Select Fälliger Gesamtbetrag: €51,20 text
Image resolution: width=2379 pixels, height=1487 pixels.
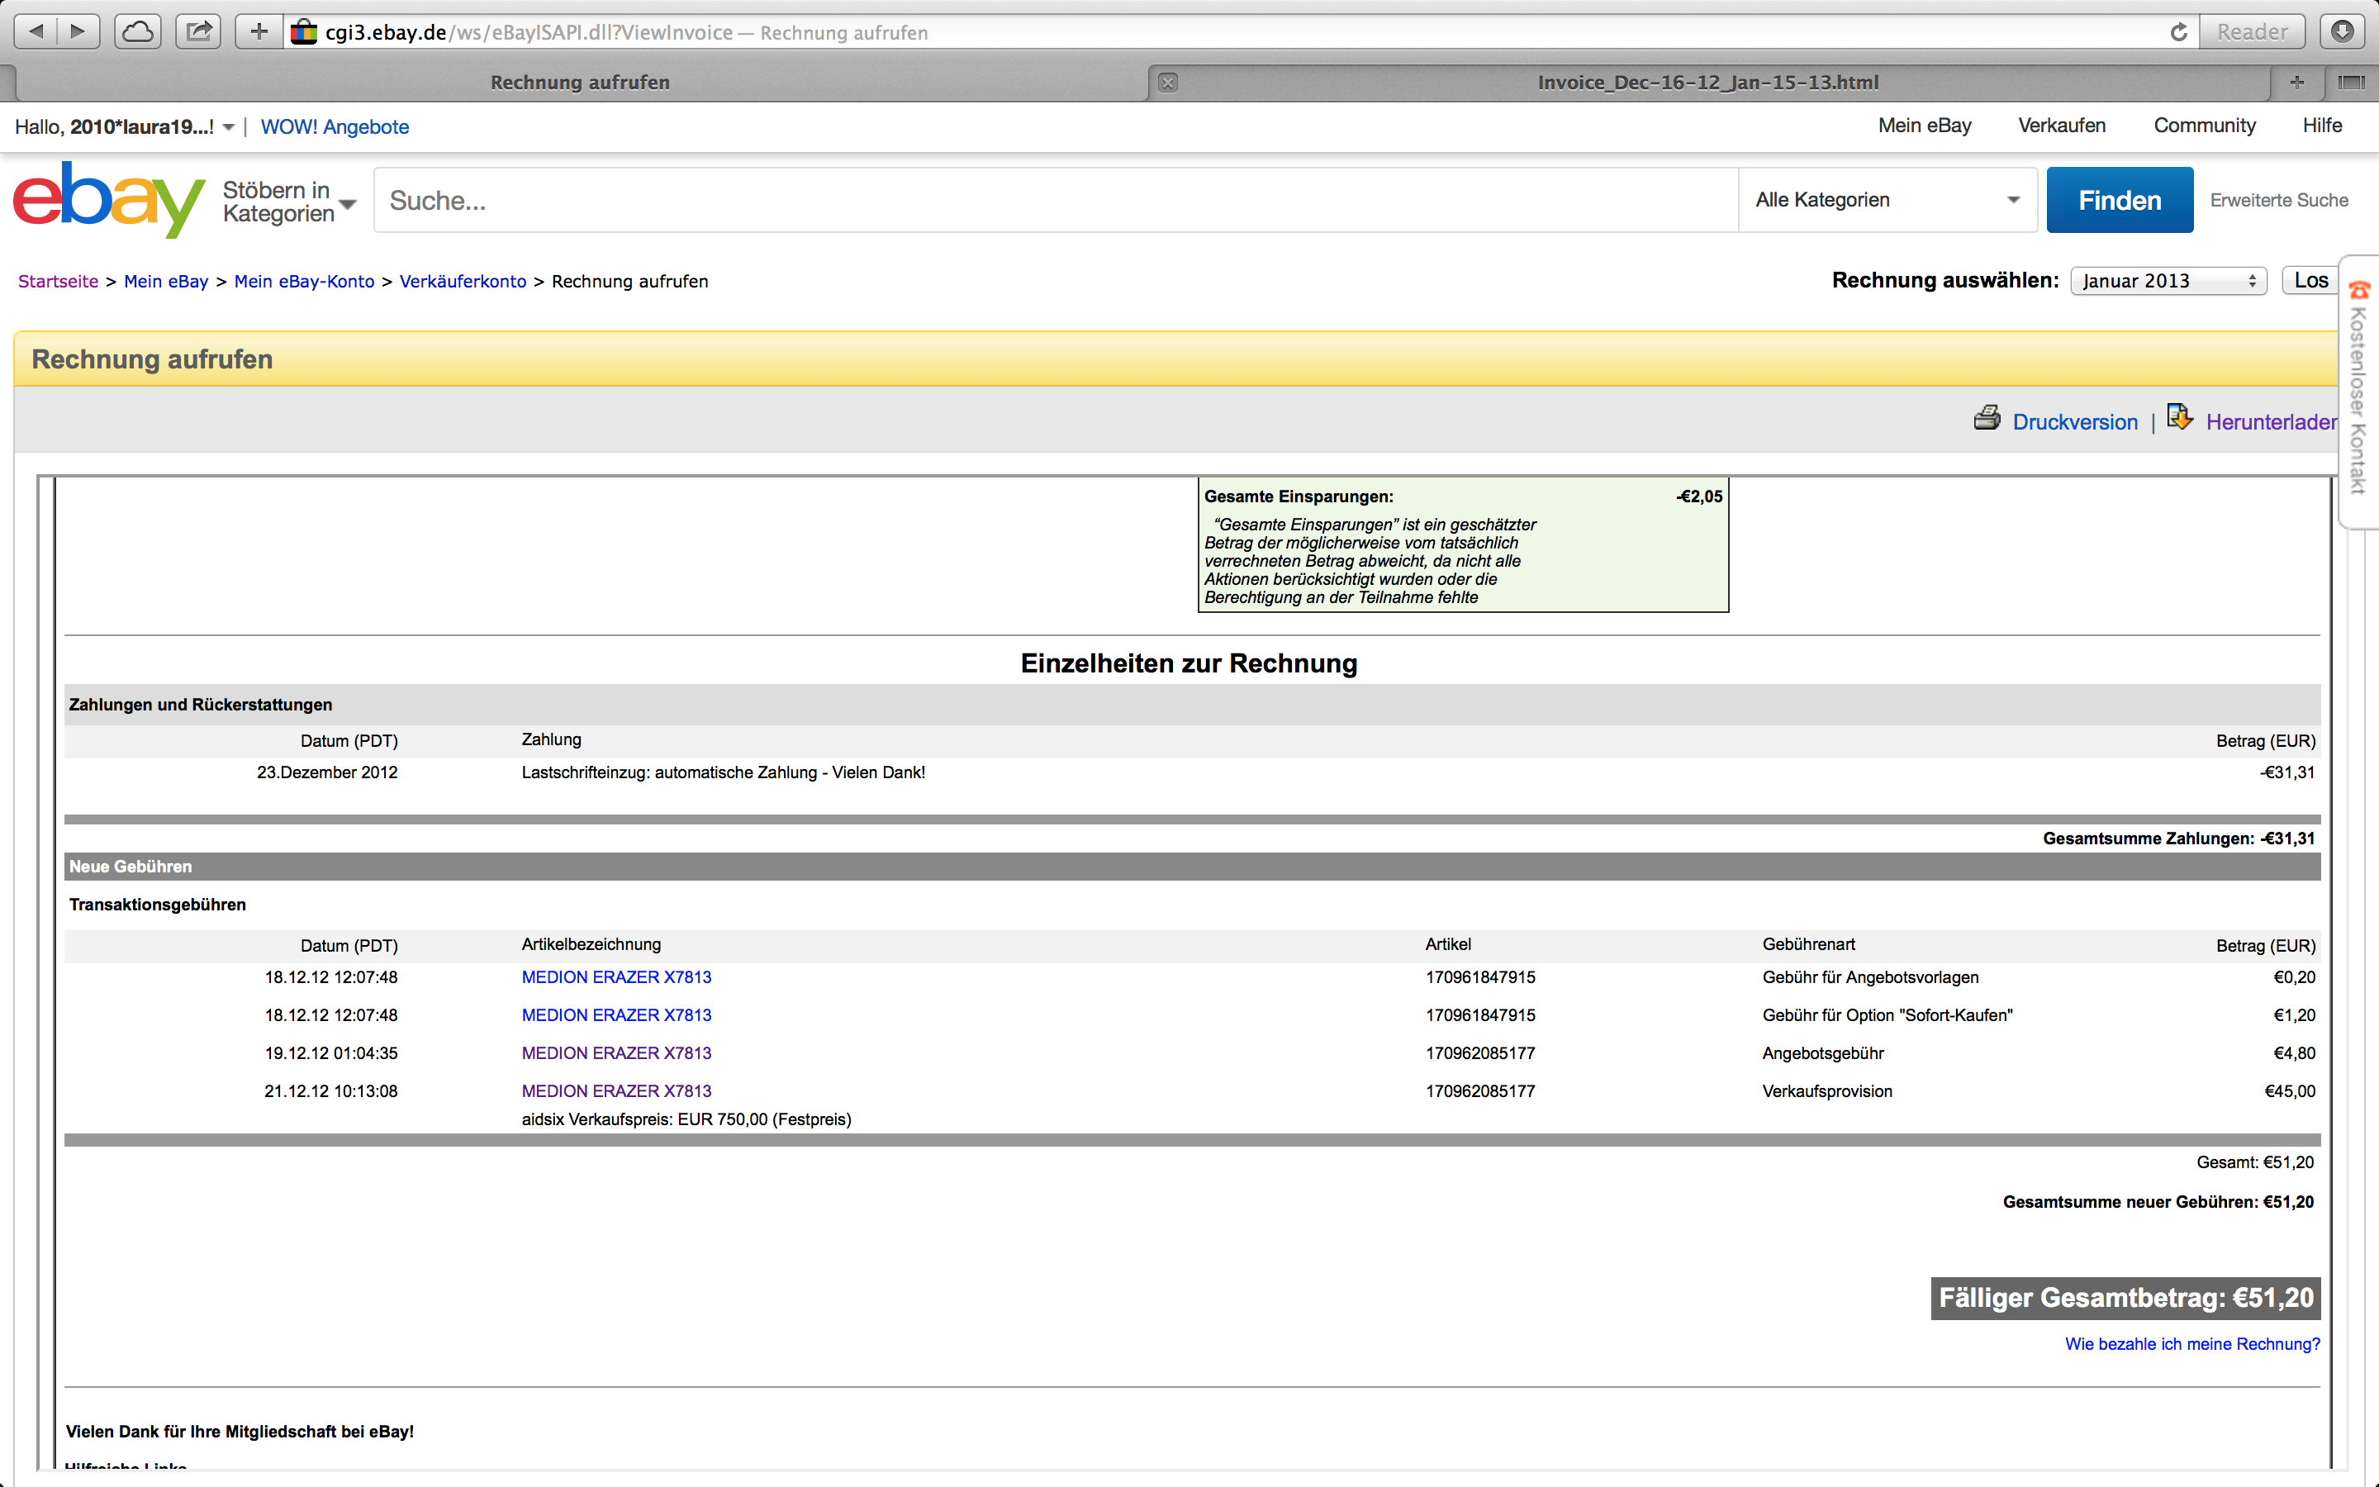(x=2125, y=1298)
